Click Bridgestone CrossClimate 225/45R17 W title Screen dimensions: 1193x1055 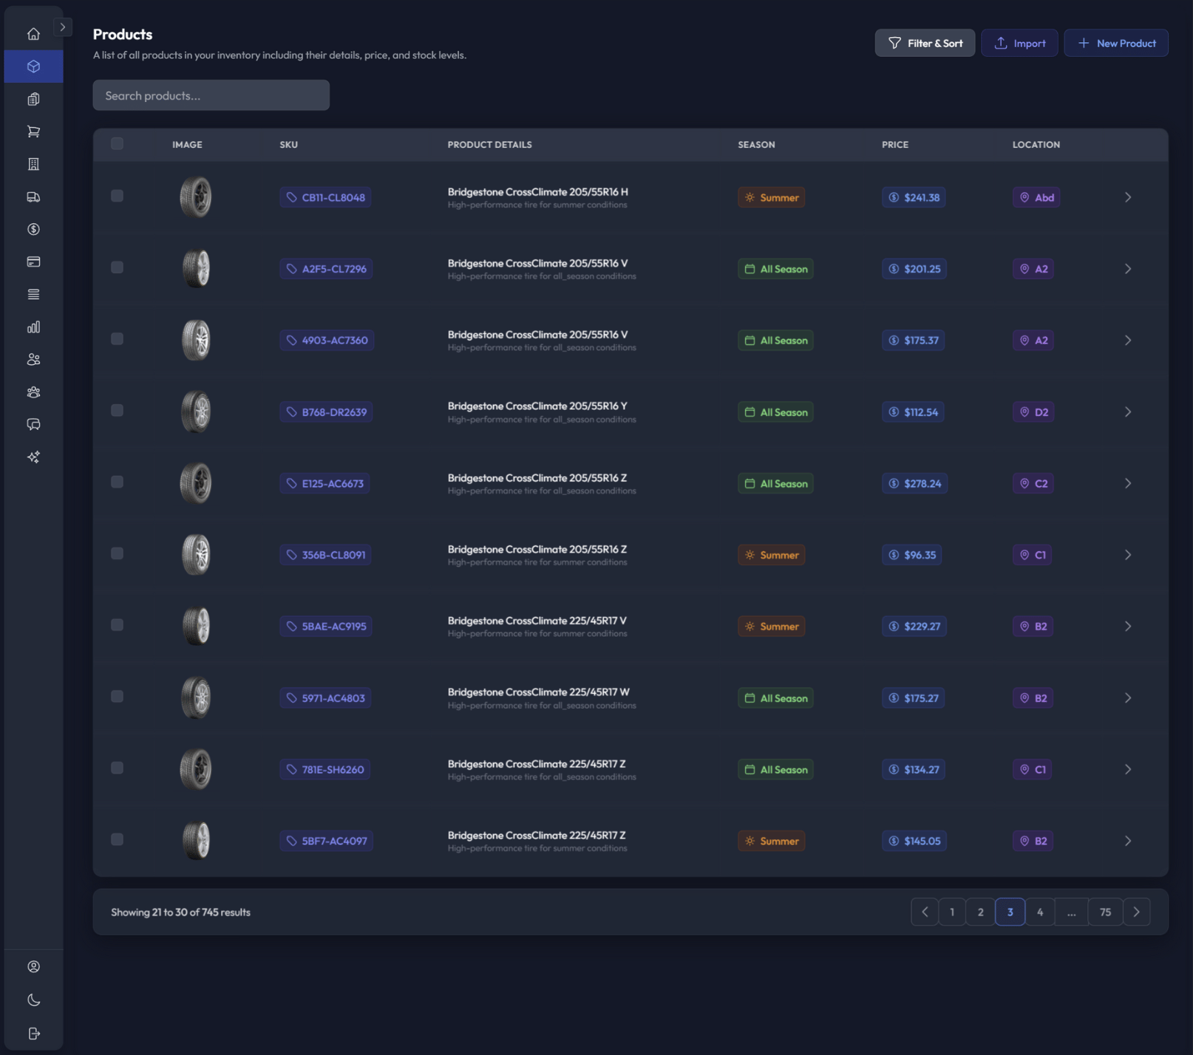pyautogui.click(x=539, y=692)
